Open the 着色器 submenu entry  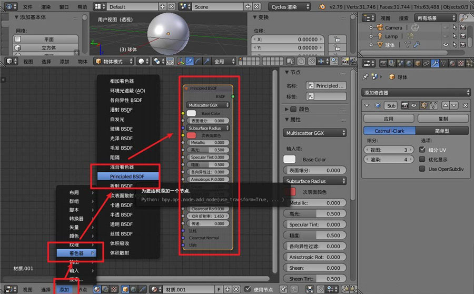pos(76,253)
